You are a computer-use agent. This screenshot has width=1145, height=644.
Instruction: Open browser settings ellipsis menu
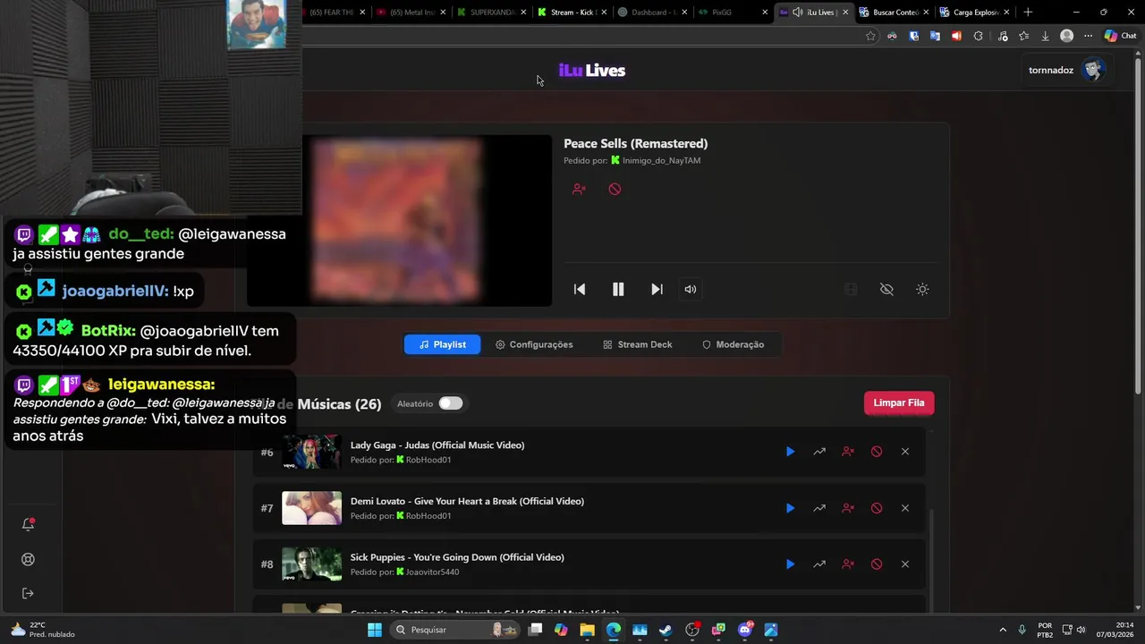pyautogui.click(x=1088, y=36)
